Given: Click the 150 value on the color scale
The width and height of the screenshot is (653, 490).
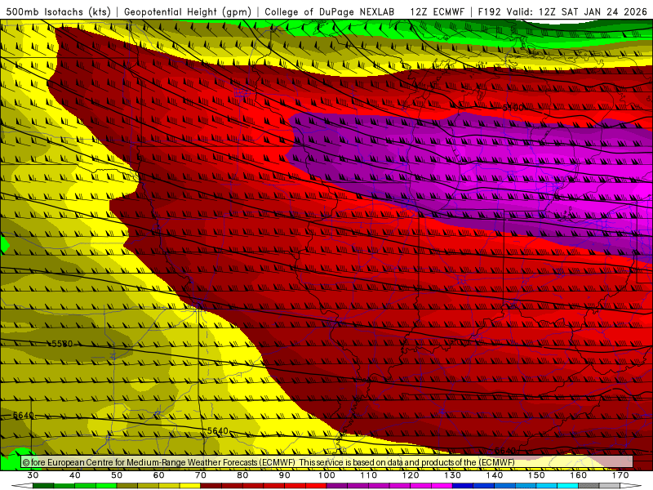Looking at the screenshot, I should point(536,475).
